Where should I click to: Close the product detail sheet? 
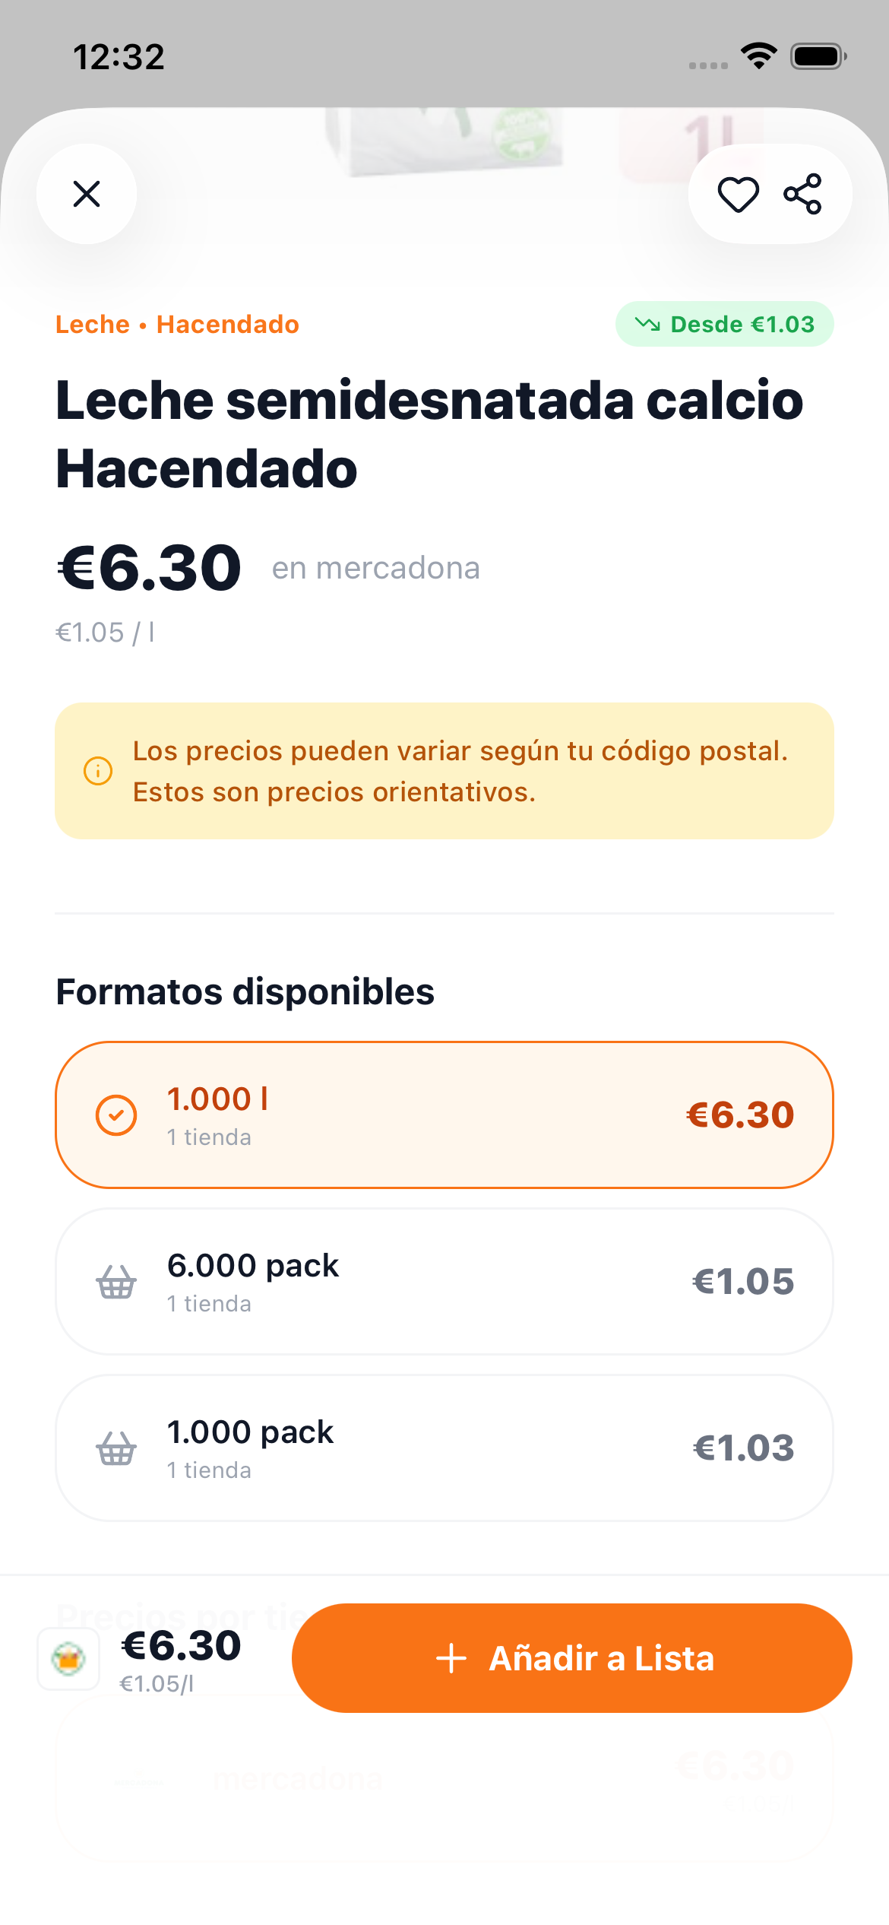pos(87,194)
